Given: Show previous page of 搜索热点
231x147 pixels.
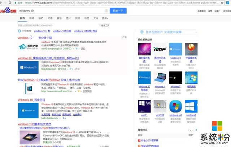Looking at the screenshot, I should [188, 130].
